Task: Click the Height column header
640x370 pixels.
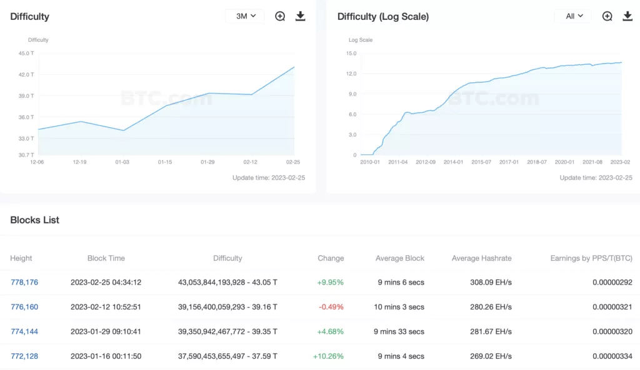Action: pyautogui.click(x=21, y=258)
